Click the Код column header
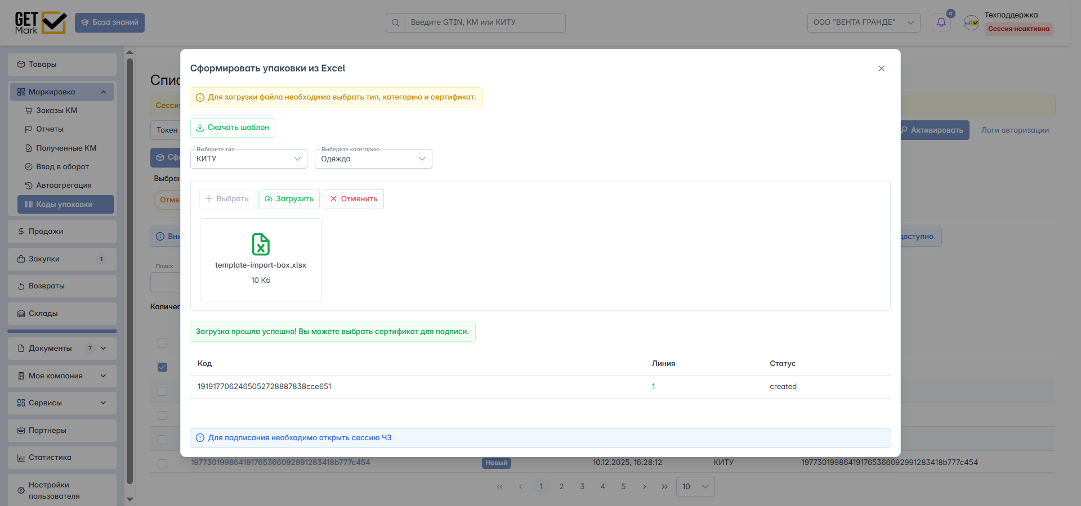1081x506 pixels. [204, 364]
